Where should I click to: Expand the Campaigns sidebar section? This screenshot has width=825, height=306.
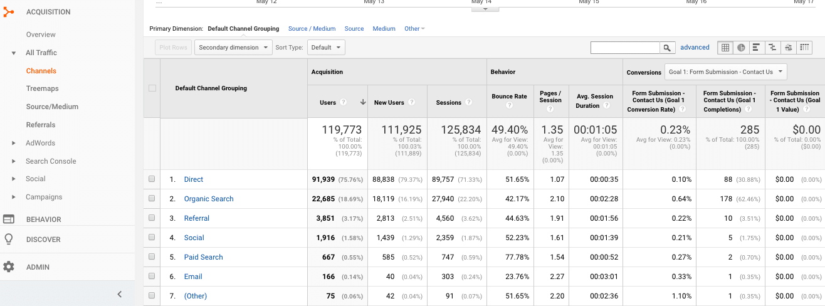(14, 198)
